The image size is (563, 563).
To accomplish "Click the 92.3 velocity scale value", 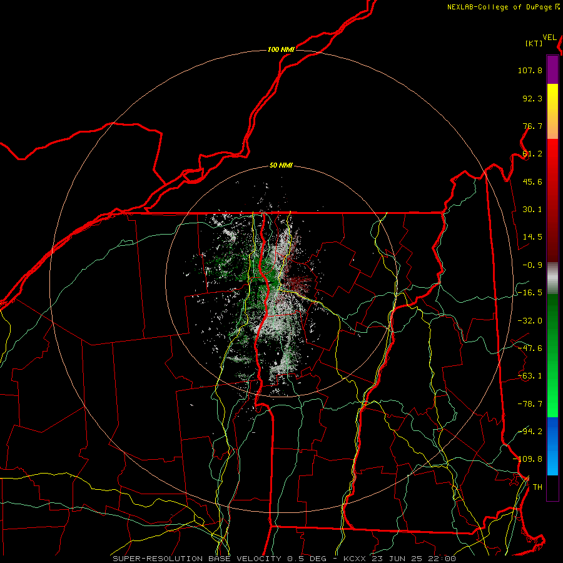I will [x=532, y=98].
